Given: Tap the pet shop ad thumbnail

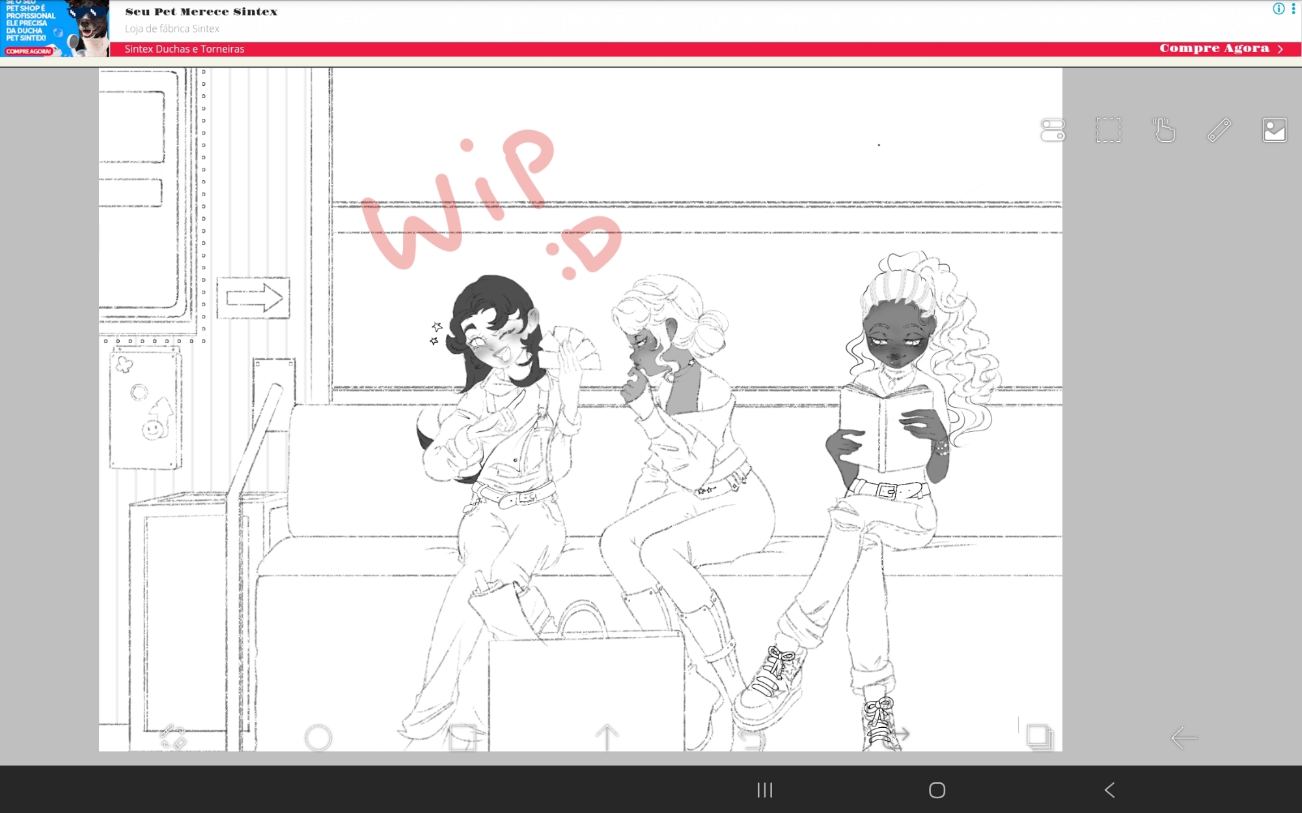Looking at the screenshot, I should coord(54,29).
